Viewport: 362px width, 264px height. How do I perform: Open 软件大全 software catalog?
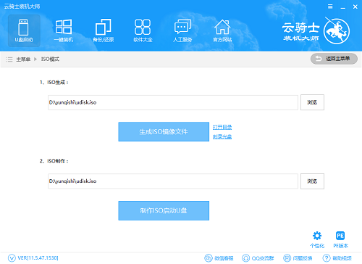click(143, 30)
